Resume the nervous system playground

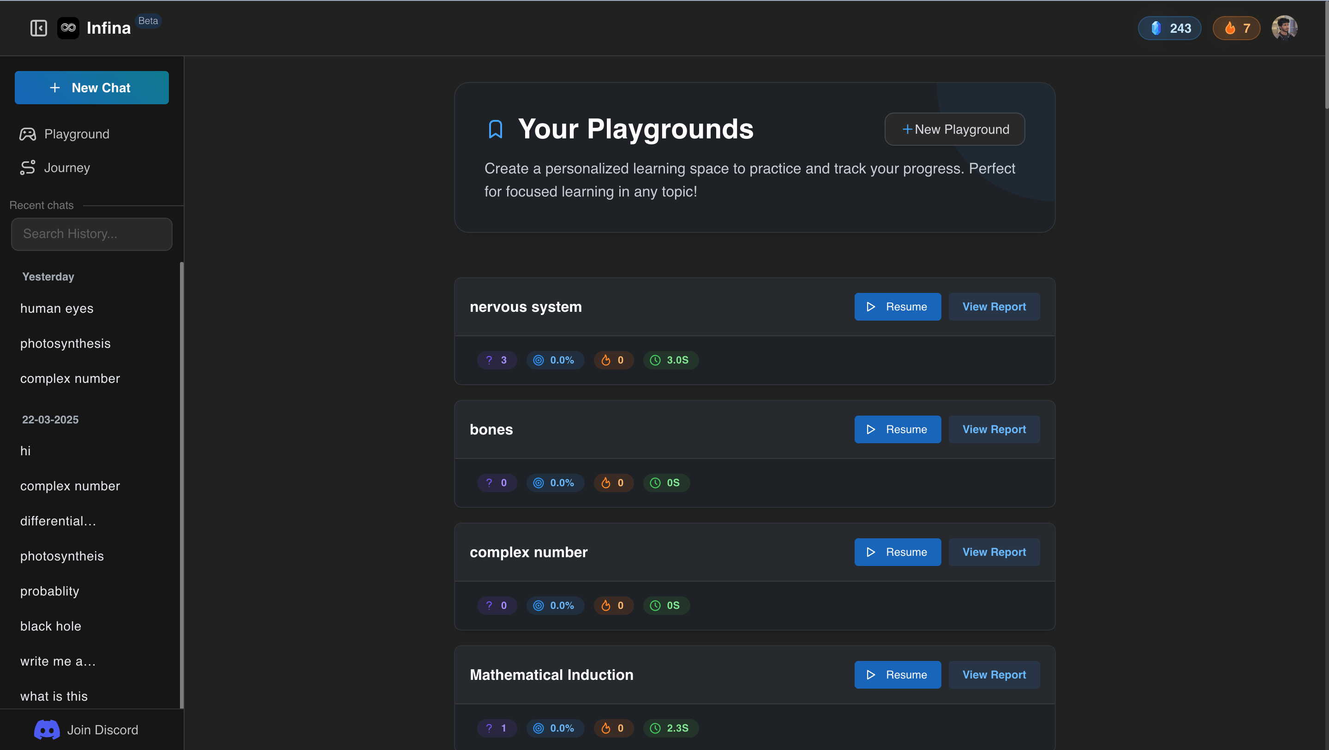[x=897, y=307]
